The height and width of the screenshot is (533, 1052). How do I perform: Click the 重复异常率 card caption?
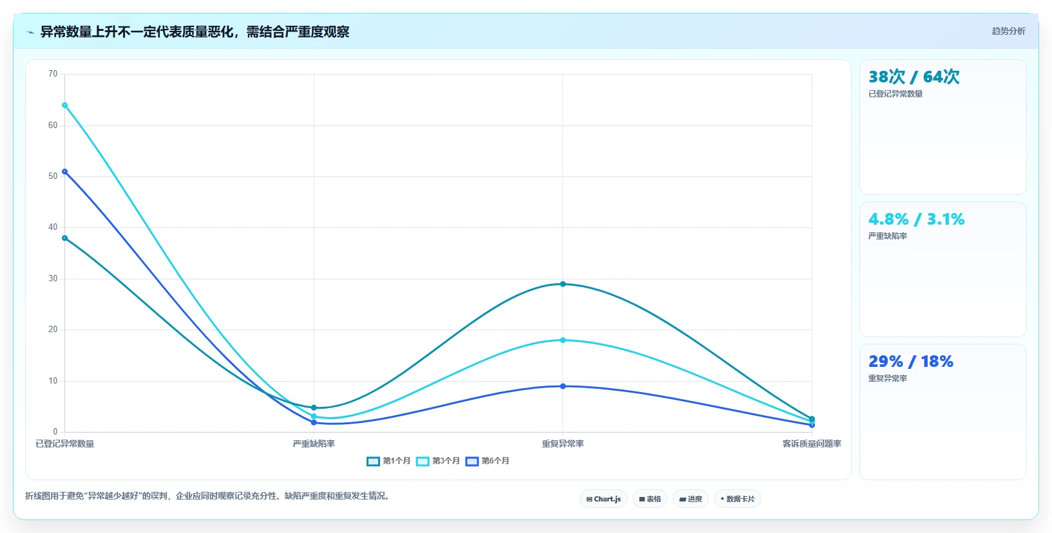[x=888, y=379]
